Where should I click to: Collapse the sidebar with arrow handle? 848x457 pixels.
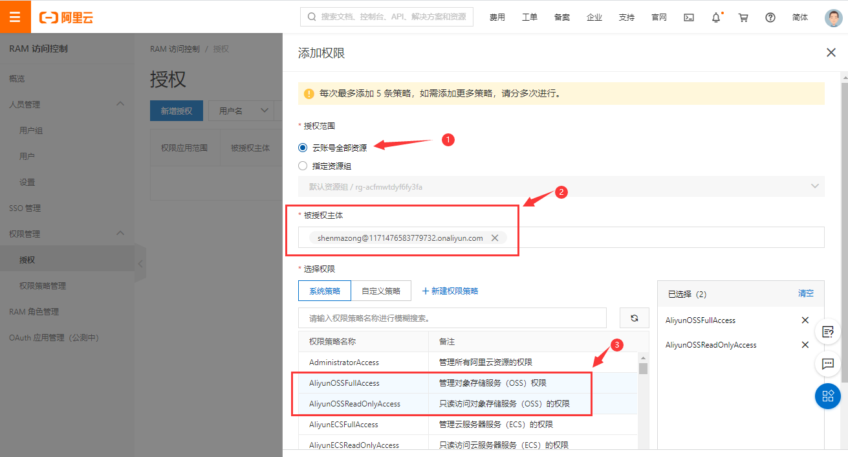pos(140,263)
